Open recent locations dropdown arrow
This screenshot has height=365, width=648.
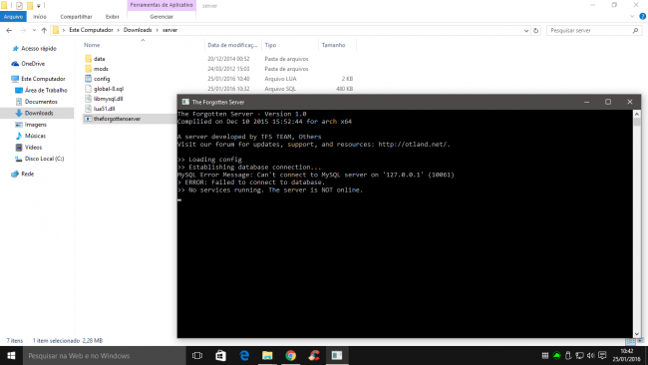(34, 30)
